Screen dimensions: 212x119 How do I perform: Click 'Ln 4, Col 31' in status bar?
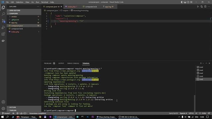click(174, 113)
